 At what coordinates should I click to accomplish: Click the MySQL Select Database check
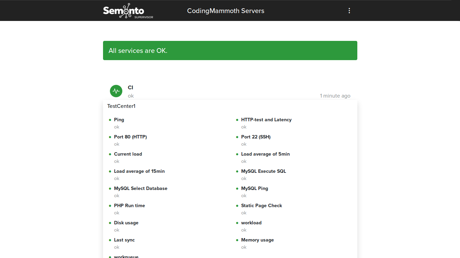coord(141,188)
